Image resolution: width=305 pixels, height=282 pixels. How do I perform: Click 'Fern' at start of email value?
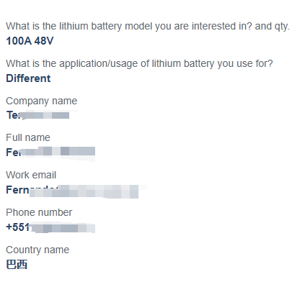pos(17,190)
